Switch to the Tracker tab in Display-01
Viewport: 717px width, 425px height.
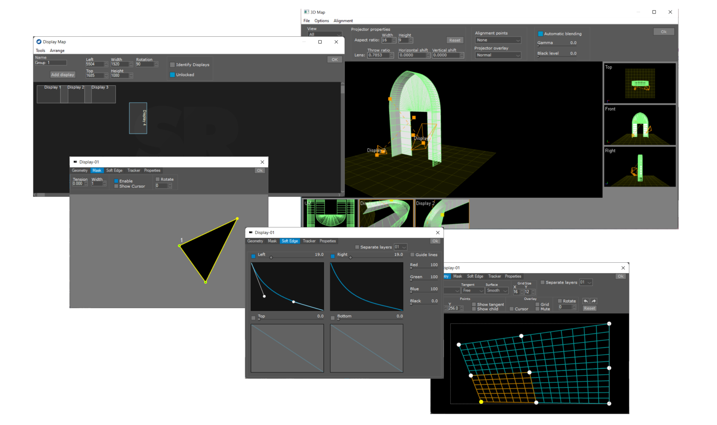pyautogui.click(x=309, y=241)
